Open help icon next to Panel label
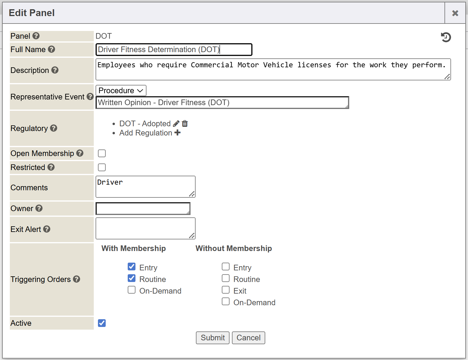The image size is (468, 360). [x=36, y=36]
